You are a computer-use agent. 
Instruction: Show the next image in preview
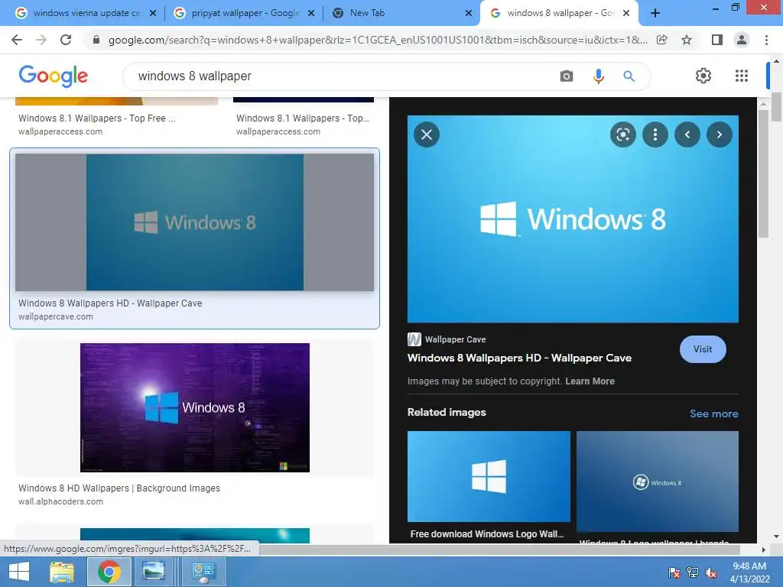pyautogui.click(x=719, y=135)
